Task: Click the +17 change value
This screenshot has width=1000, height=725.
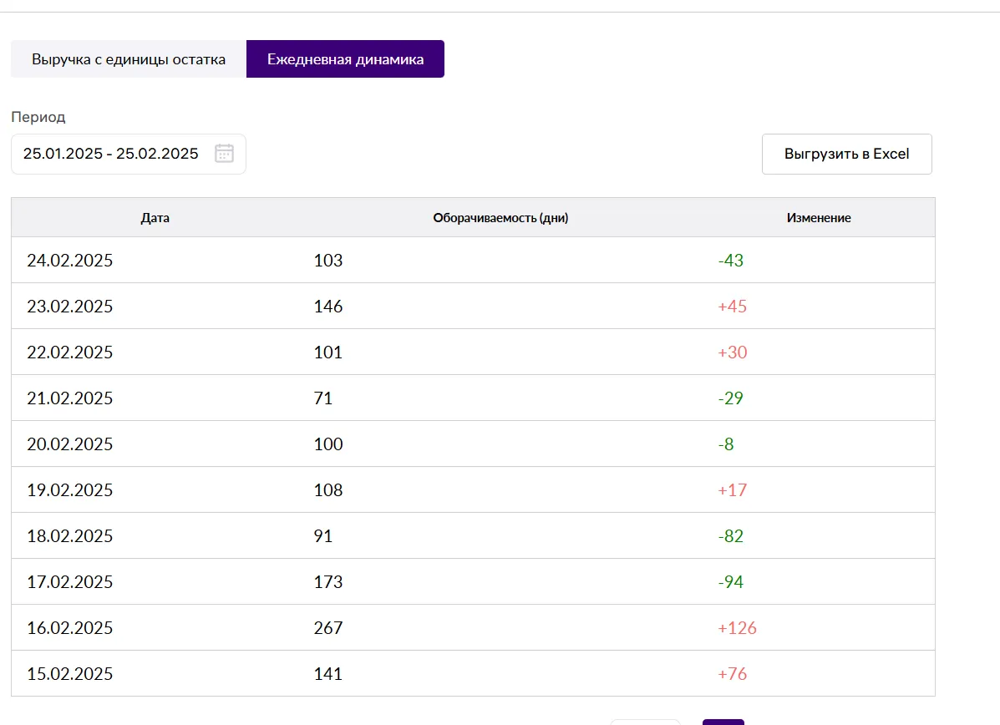Action: [x=732, y=490]
